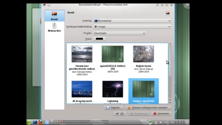Viewport: 222px width, 125px height.
Task: Choose the openSUSE114-1600x1200 wallpaper thumbnail
Action: [113, 54]
